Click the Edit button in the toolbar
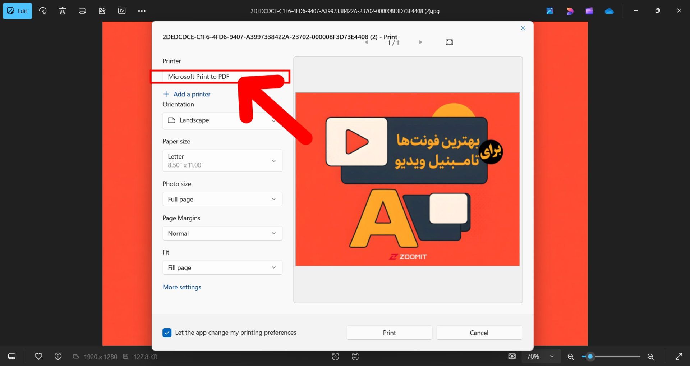This screenshot has width=690, height=366. click(17, 11)
